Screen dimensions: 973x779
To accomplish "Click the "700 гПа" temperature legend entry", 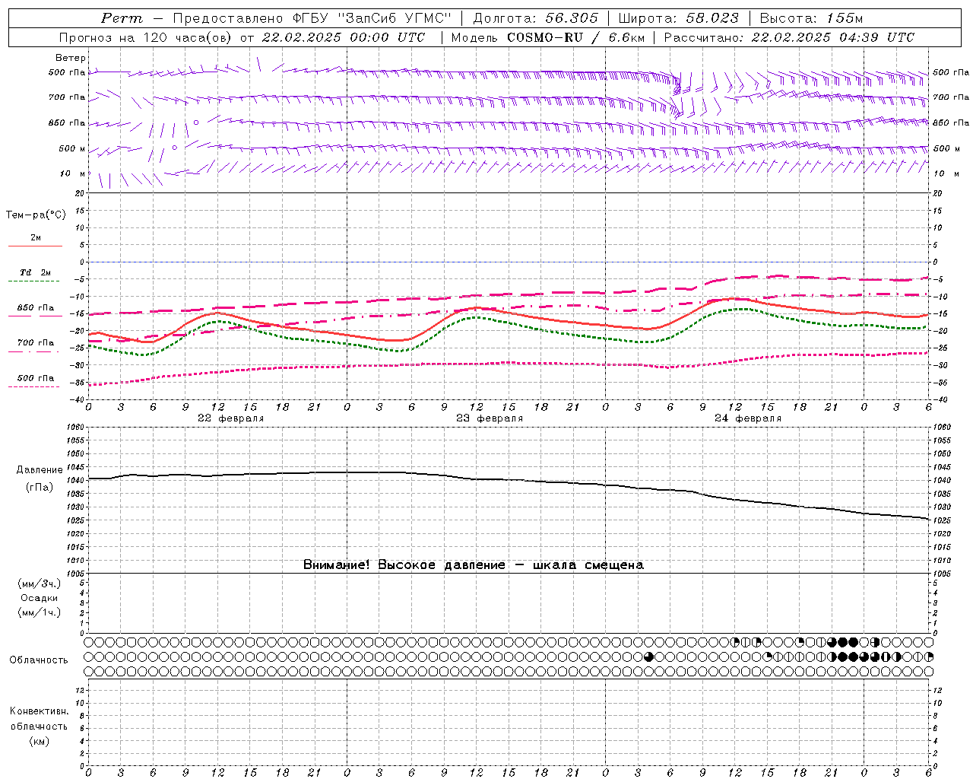I will (x=36, y=343).
